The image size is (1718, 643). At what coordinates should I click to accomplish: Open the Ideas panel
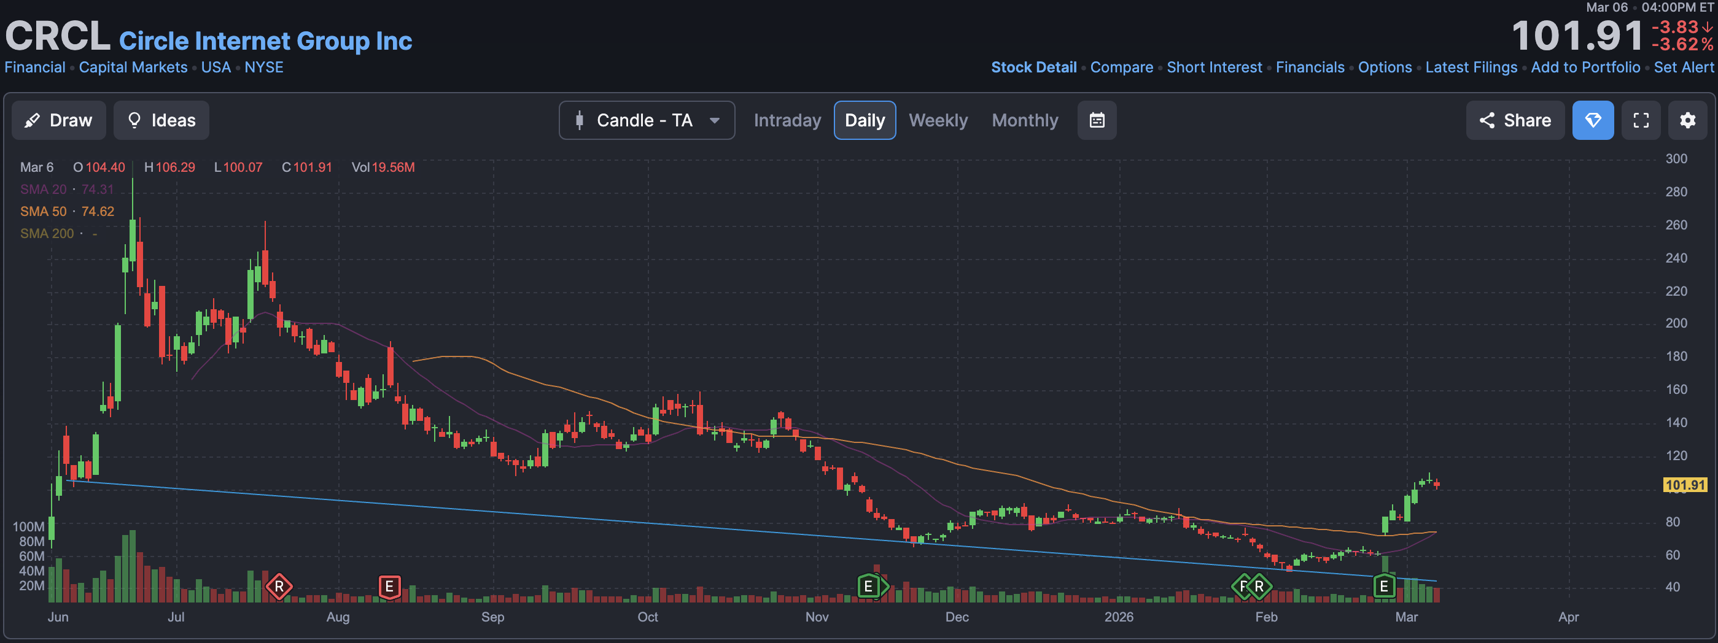tap(161, 120)
